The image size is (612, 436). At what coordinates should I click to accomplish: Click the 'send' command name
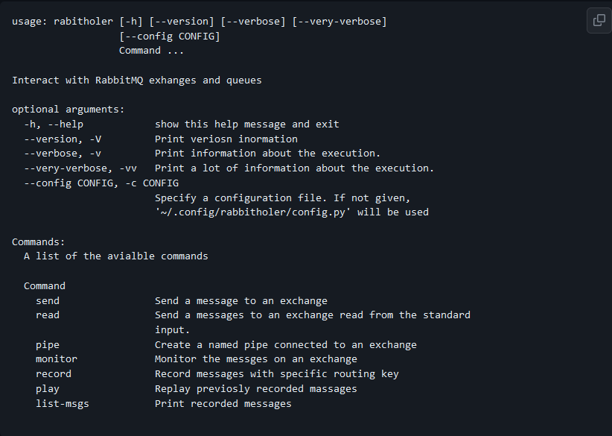[48, 301]
